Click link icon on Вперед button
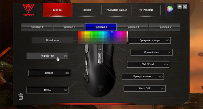The image size is (203, 109). (x=67, y=73)
